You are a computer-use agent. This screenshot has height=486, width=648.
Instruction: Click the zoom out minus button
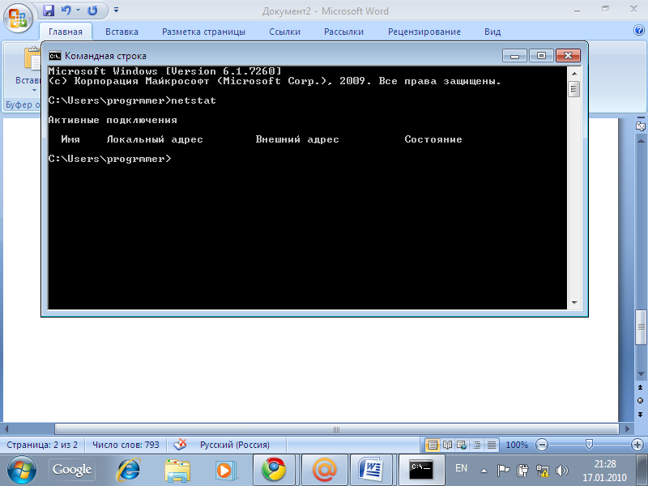point(541,445)
